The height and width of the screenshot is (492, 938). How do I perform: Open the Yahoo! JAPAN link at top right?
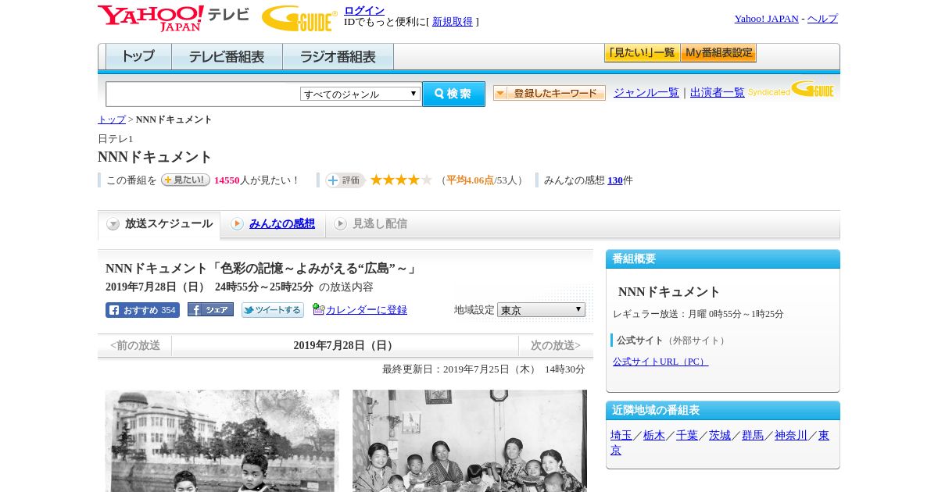click(766, 19)
